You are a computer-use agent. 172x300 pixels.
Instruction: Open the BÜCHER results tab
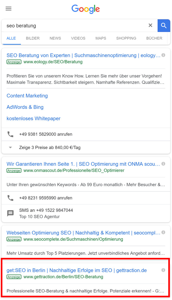[x=154, y=38]
